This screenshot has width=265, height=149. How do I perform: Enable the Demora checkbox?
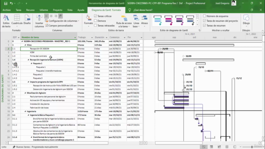[95, 21]
